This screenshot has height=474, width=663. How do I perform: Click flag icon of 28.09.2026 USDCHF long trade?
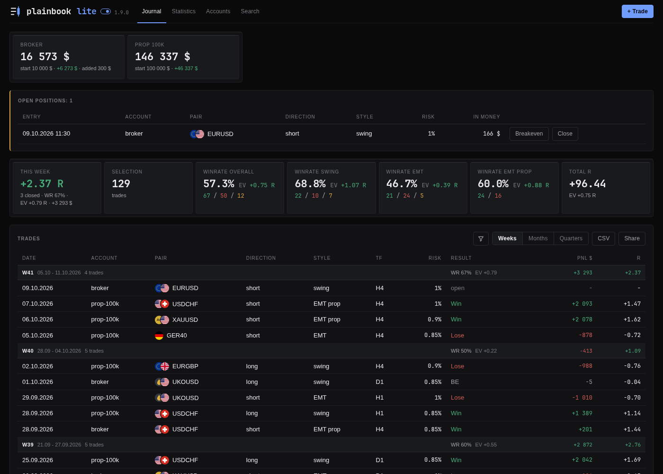coord(162,414)
